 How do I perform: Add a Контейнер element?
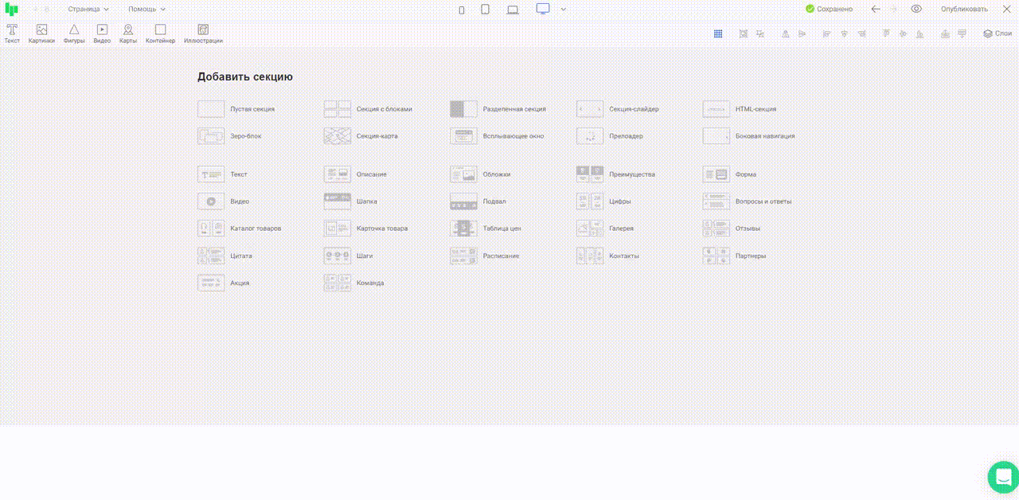(x=160, y=33)
